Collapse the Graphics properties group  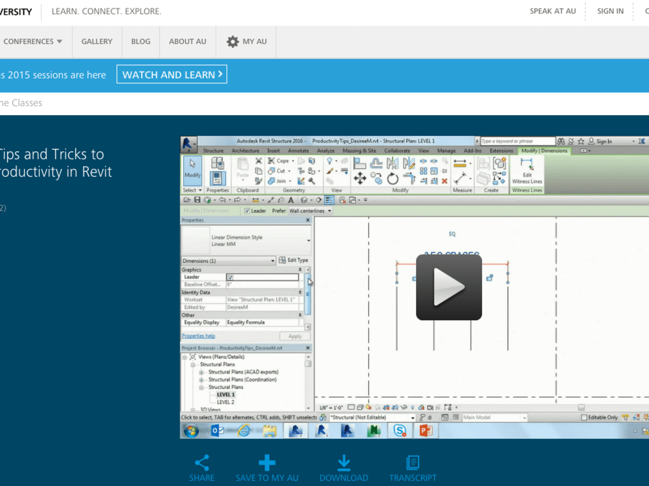(300, 269)
